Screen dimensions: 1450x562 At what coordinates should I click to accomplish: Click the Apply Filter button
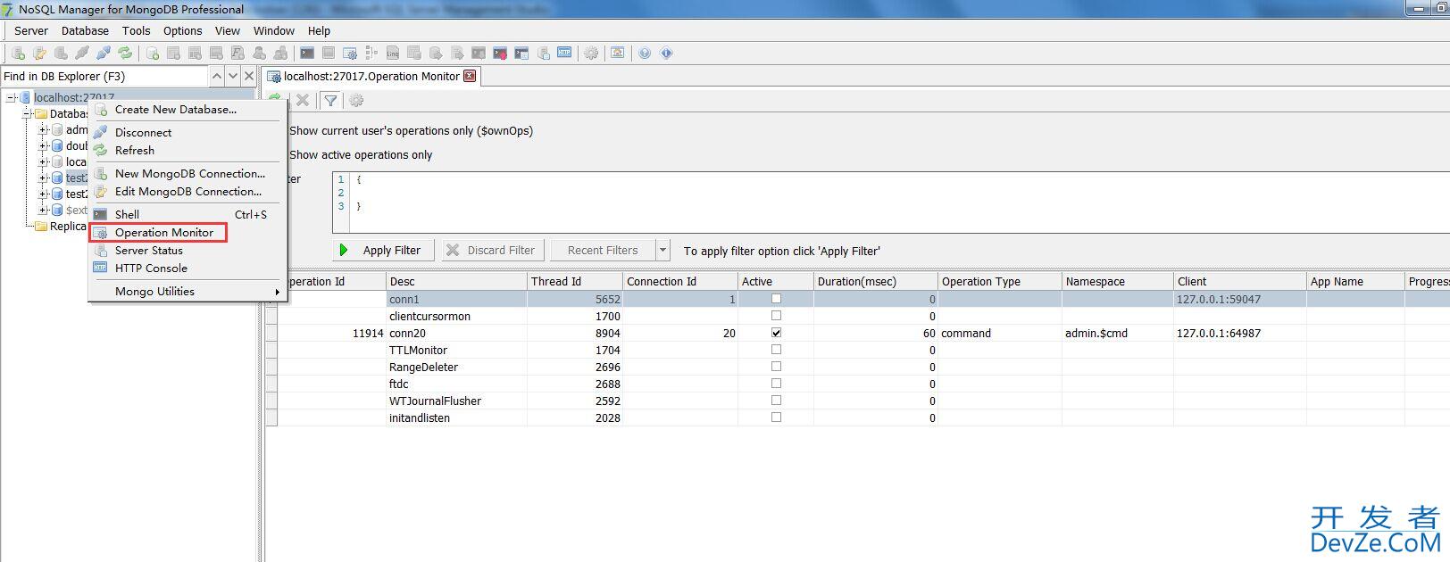tap(383, 251)
